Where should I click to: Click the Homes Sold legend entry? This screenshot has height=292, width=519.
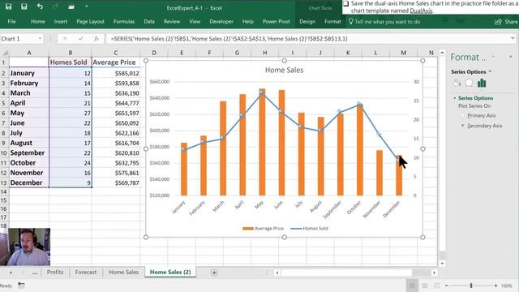[x=309, y=229]
